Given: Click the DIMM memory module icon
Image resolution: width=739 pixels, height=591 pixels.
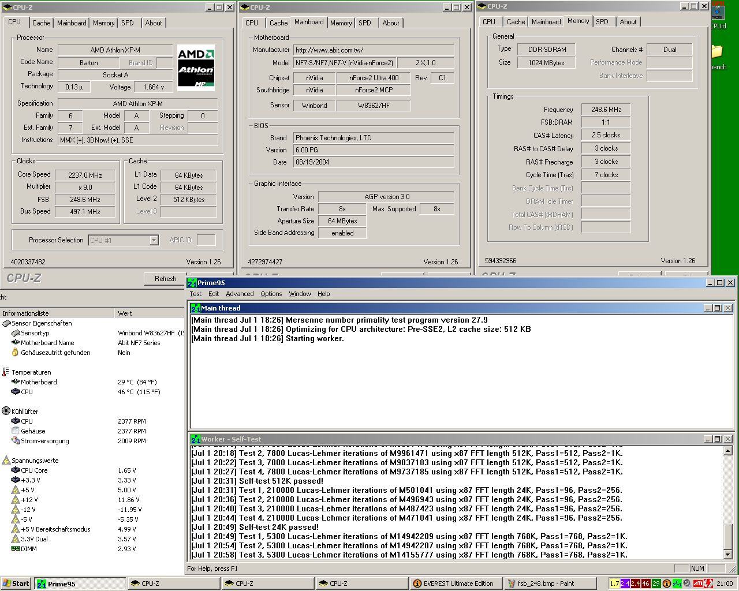Looking at the screenshot, I should 16,549.
